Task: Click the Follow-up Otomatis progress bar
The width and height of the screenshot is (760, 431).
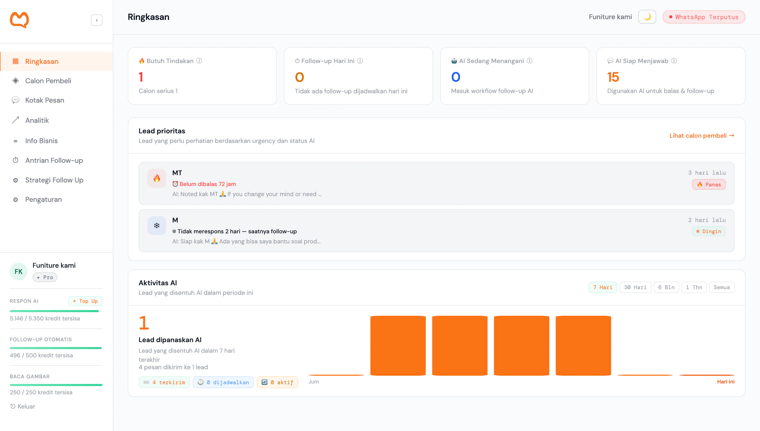Action: 56,348
